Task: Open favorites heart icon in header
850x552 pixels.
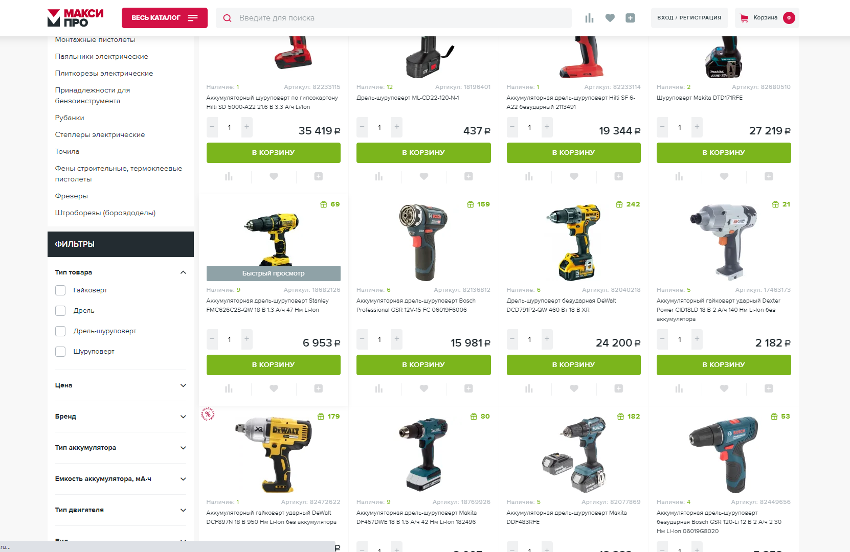Action: [x=610, y=18]
